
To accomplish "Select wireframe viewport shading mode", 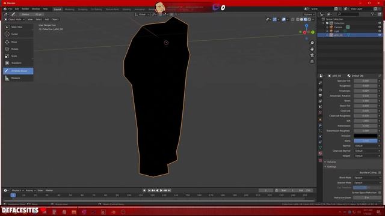I will [x=298, y=19].
